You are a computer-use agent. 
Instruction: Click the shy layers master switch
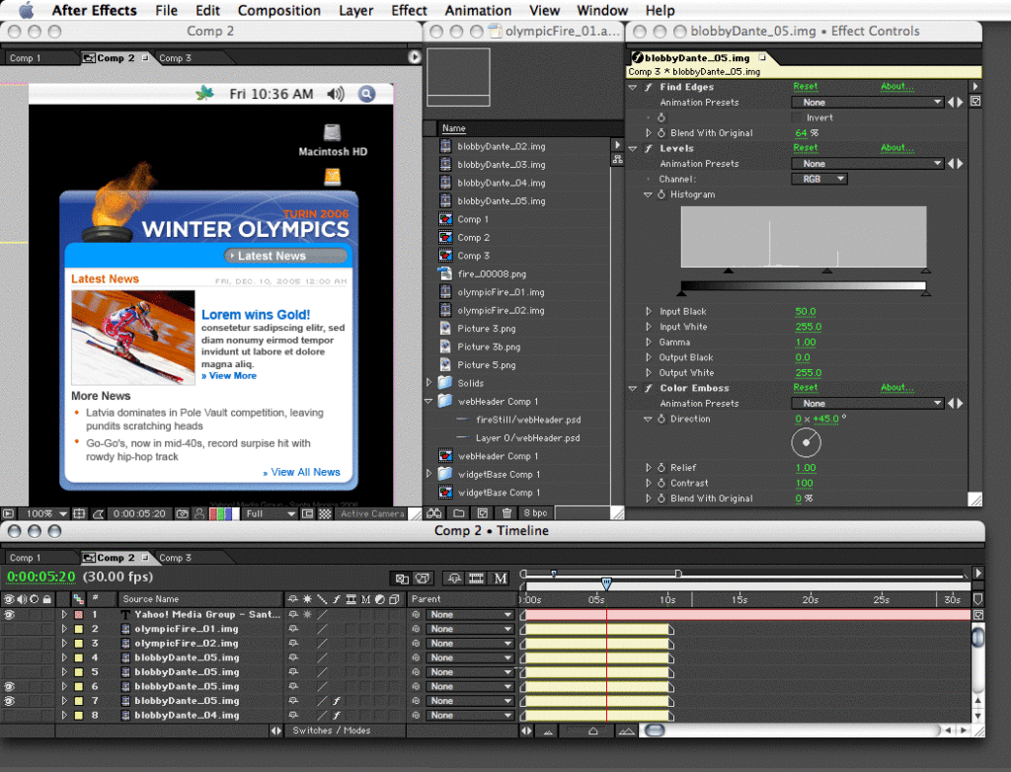[x=454, y=579]
